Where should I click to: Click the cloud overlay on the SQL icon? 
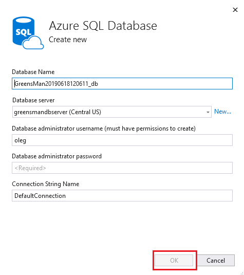(33, 43)
